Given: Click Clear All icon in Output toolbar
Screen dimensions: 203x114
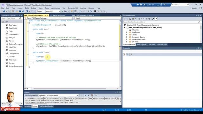Looking at the screenshot, I should (92, 95).
